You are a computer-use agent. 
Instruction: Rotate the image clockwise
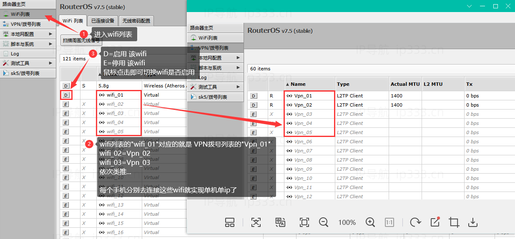(415, 222)
